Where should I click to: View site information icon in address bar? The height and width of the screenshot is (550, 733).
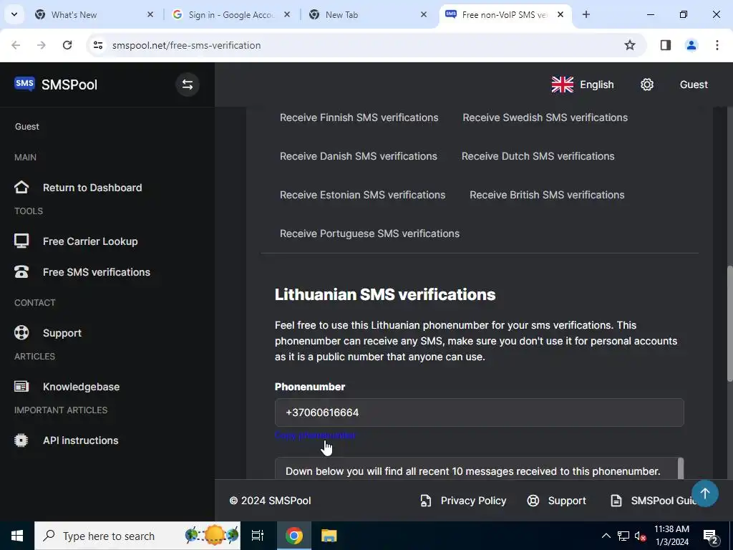pos(98,45)
